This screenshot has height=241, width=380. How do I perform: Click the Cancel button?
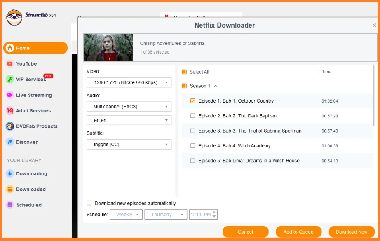coord(246,232)
